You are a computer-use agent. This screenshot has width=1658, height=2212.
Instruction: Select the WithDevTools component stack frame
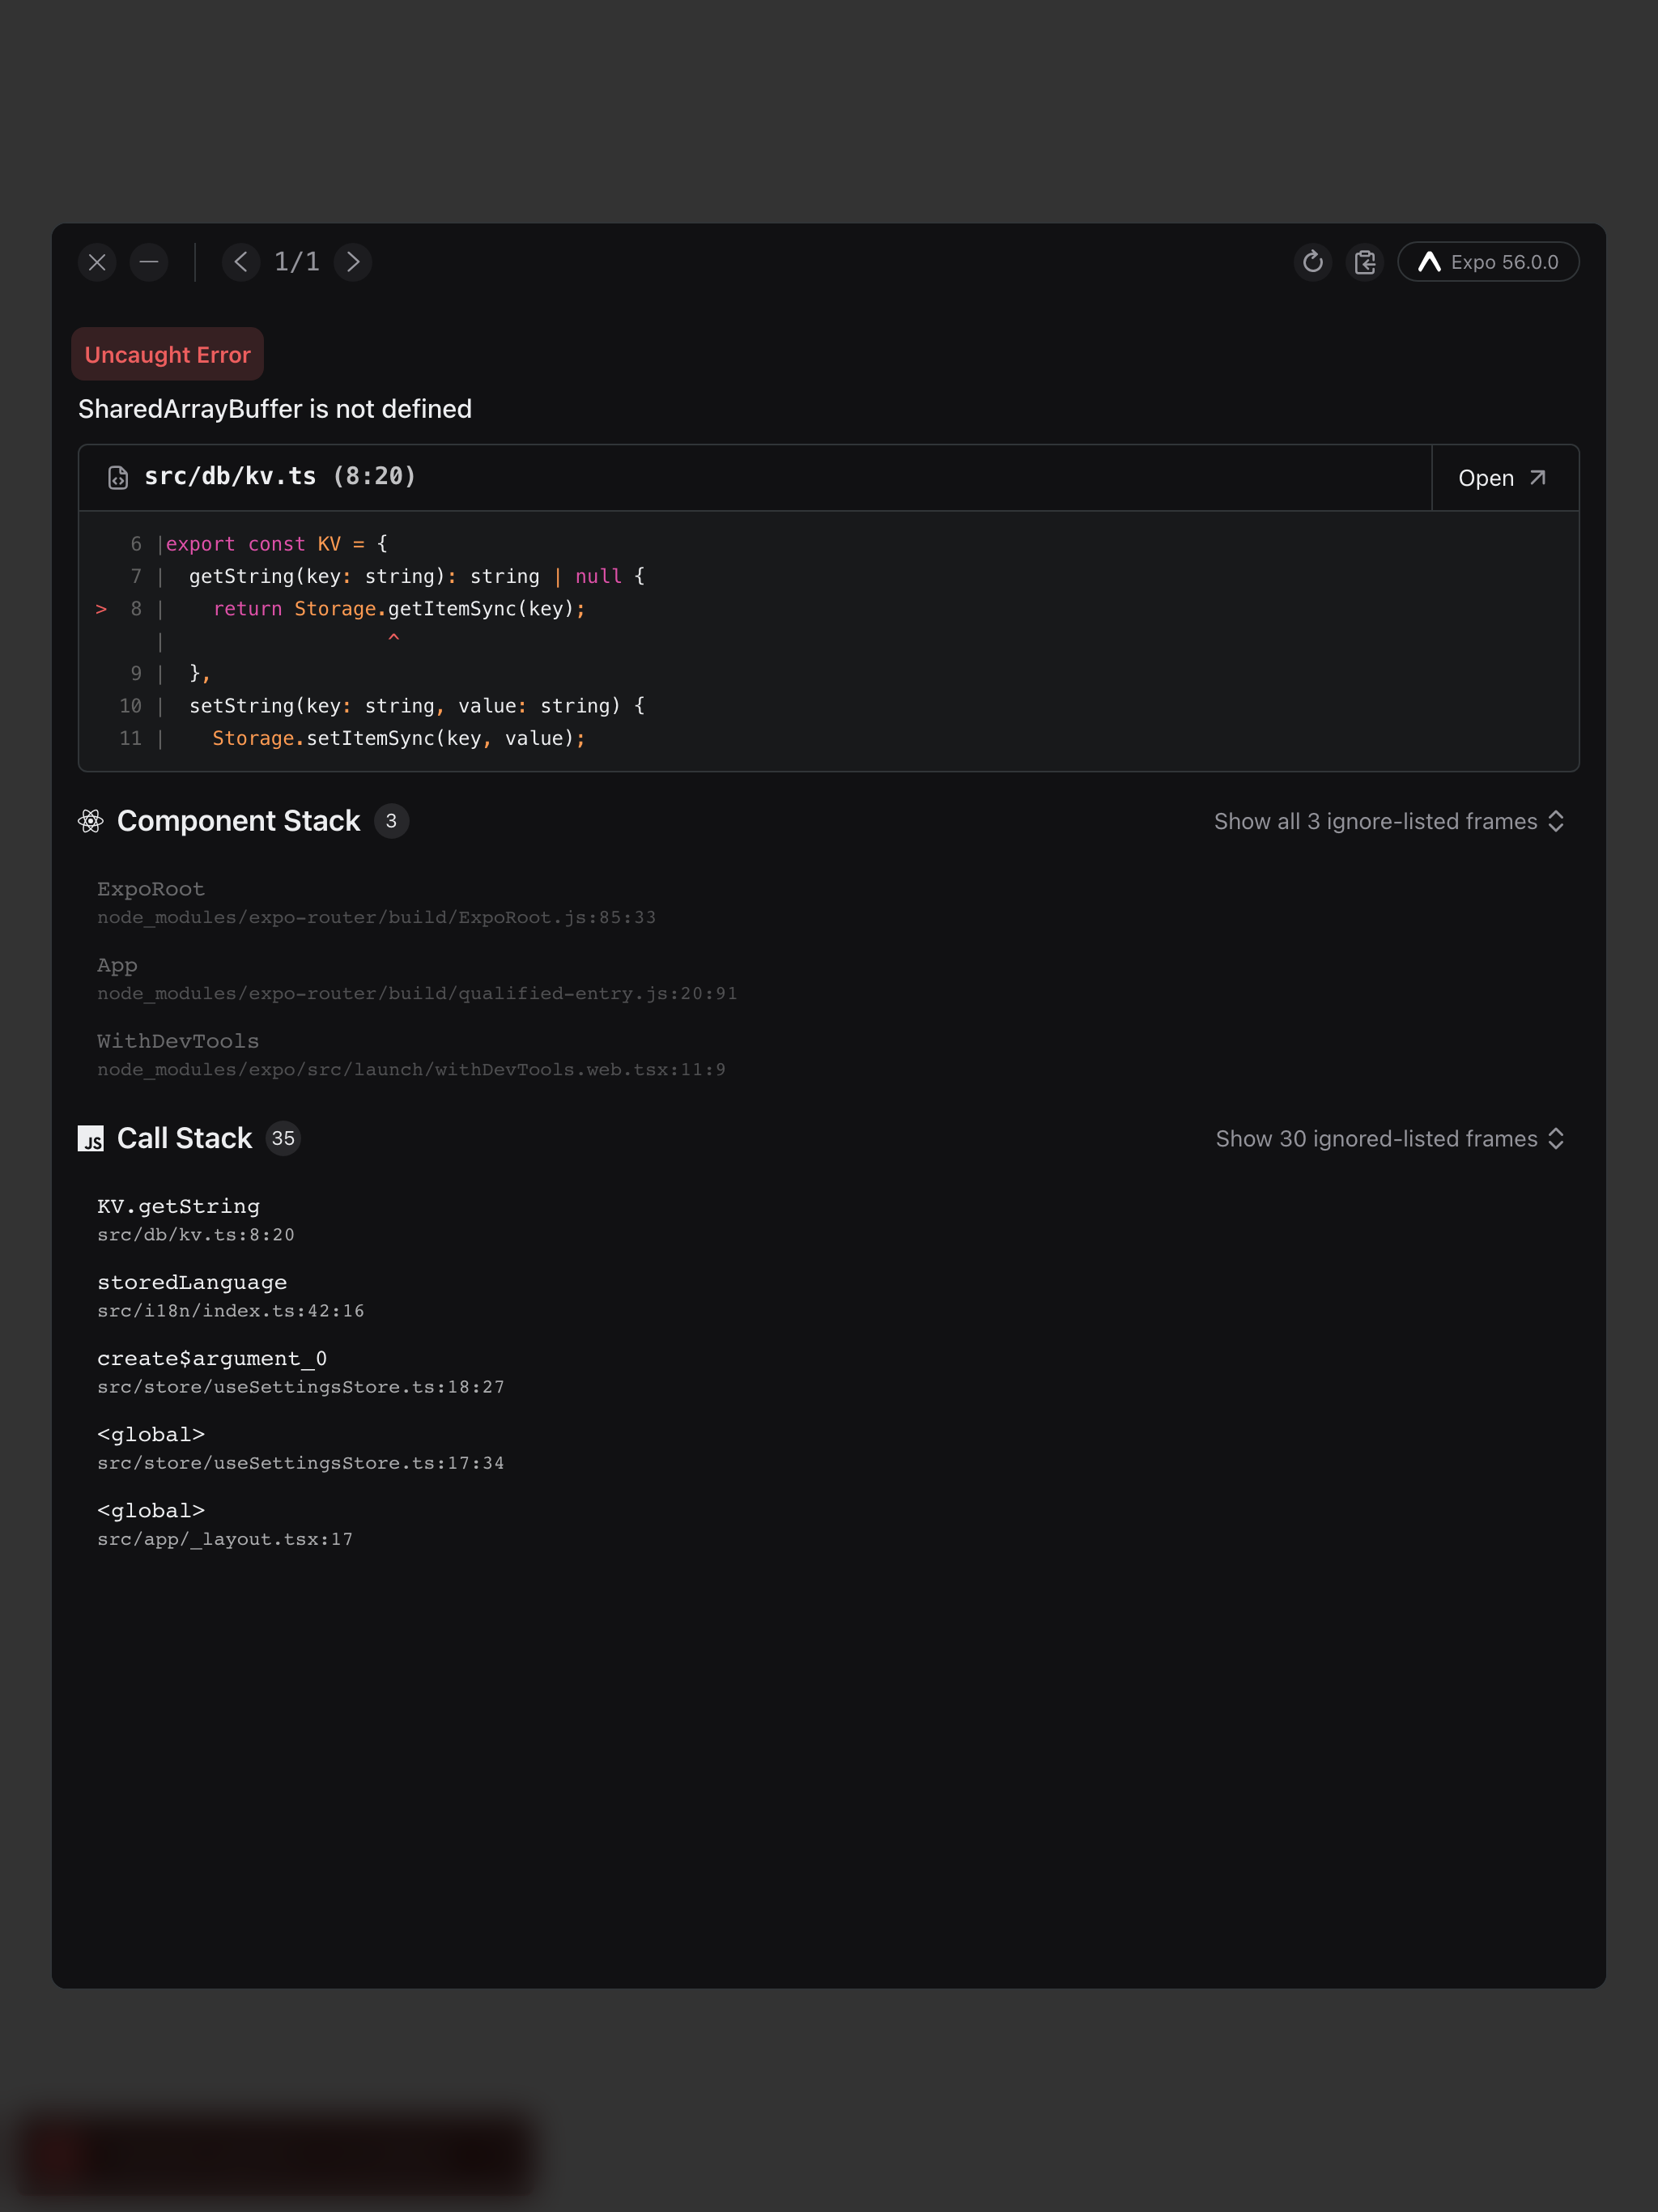pos(412,1054)
